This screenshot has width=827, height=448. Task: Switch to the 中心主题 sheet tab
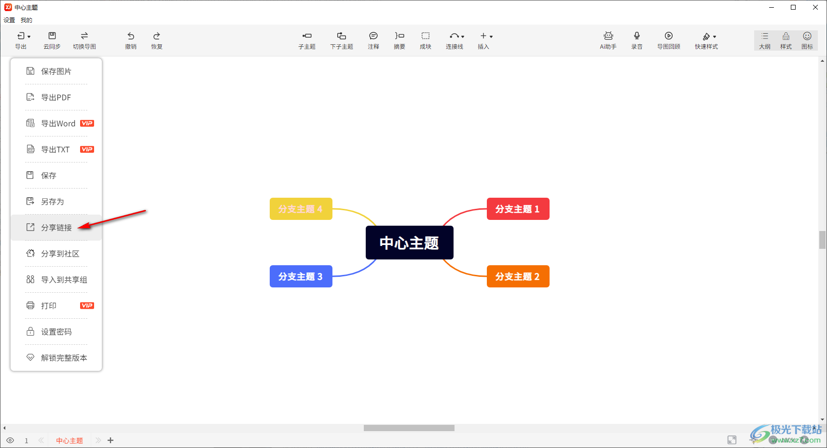(69, 441)
